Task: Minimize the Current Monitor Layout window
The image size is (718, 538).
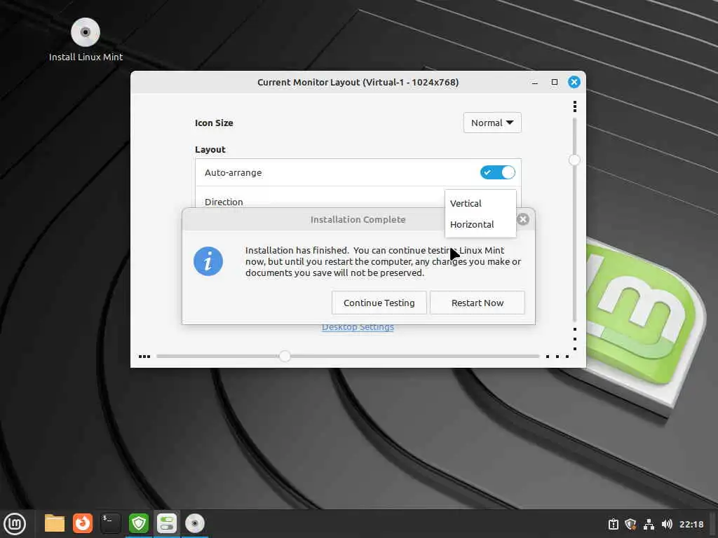Action: tap(534, 83)
